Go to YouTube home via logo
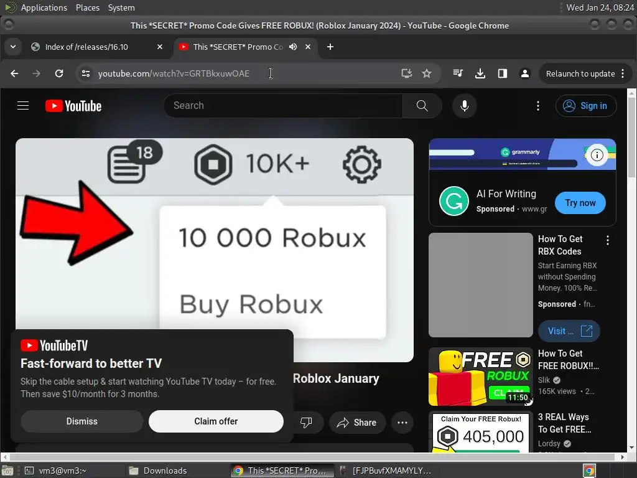The width and height of the screenshot is (637, 478). [x=73, y=106]
